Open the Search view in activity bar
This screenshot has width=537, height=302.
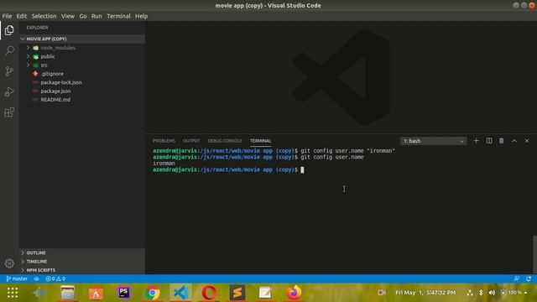coord(9,50)
